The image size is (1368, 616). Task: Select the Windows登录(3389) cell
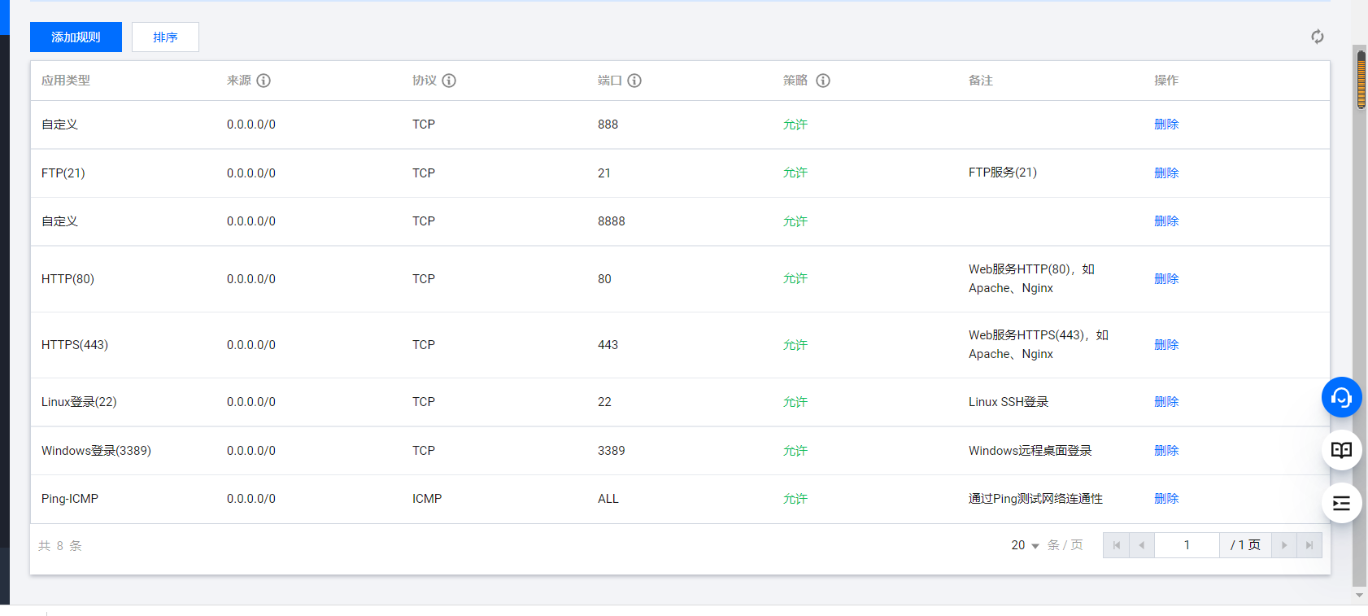click(x=96, y=451)
